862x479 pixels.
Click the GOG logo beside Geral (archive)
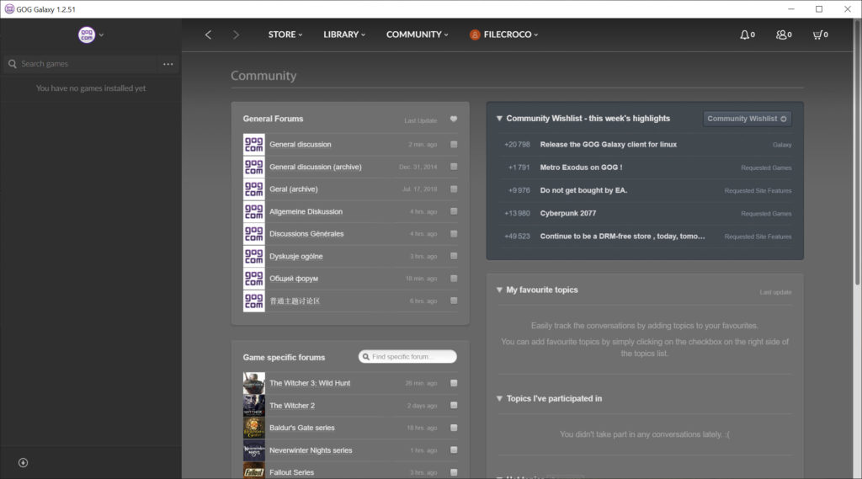pos(253,189)
